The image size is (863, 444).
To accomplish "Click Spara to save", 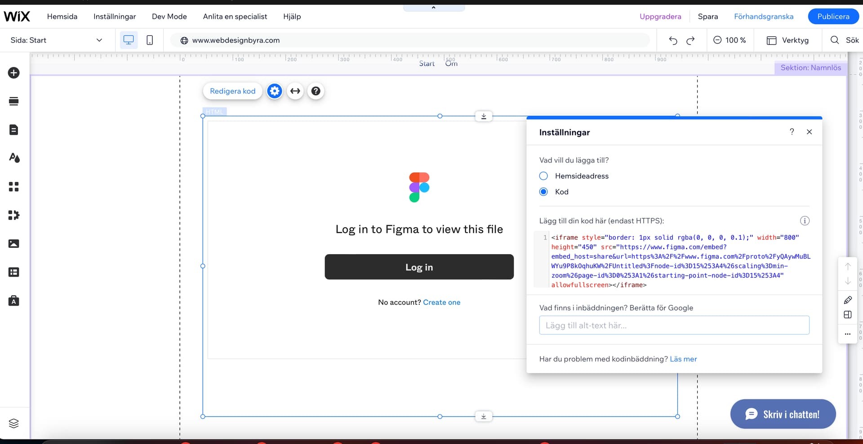I will point(708,17).
